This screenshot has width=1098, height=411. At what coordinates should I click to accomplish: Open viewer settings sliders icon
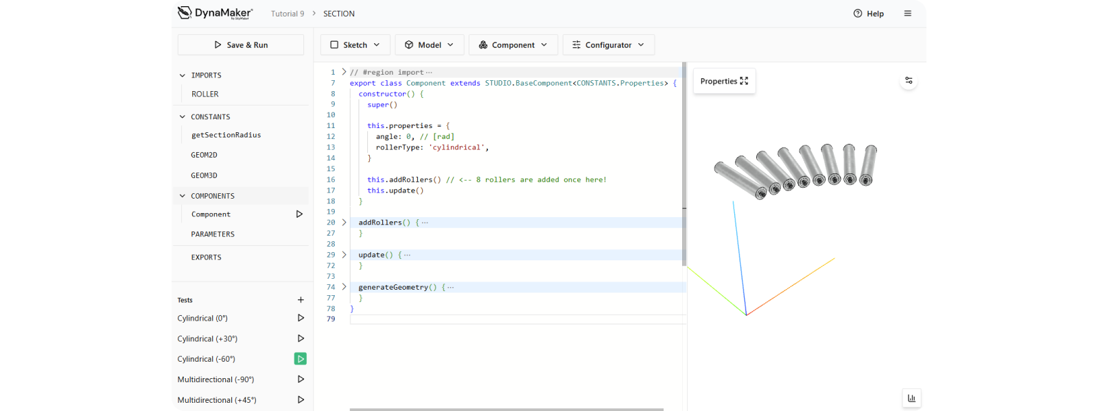(909, 81)
